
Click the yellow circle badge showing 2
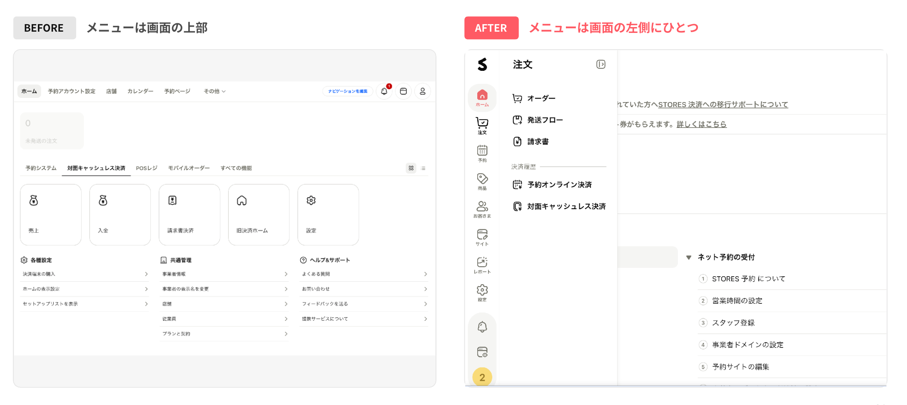pyautogui.click(x=482, y=377)
